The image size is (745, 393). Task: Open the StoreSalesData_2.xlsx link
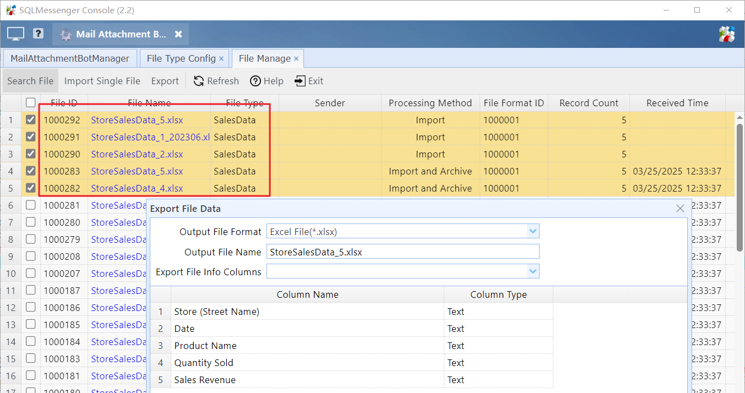[x=137, y=154]
